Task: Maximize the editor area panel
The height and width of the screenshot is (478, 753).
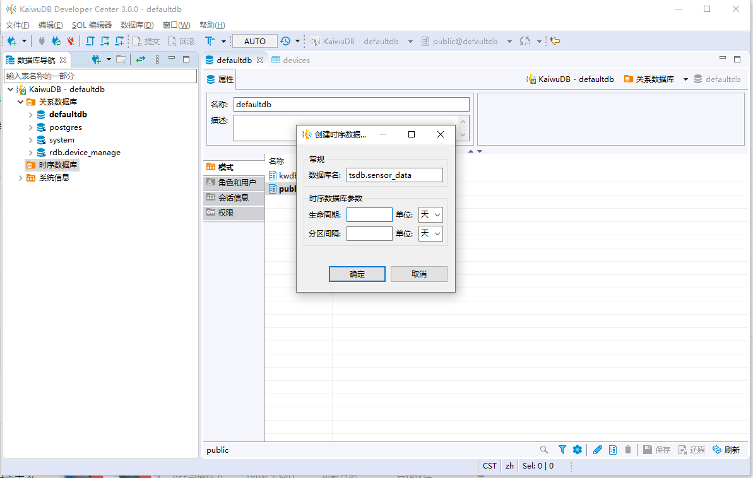Action: pyautogui.click(x=737, y=59)
